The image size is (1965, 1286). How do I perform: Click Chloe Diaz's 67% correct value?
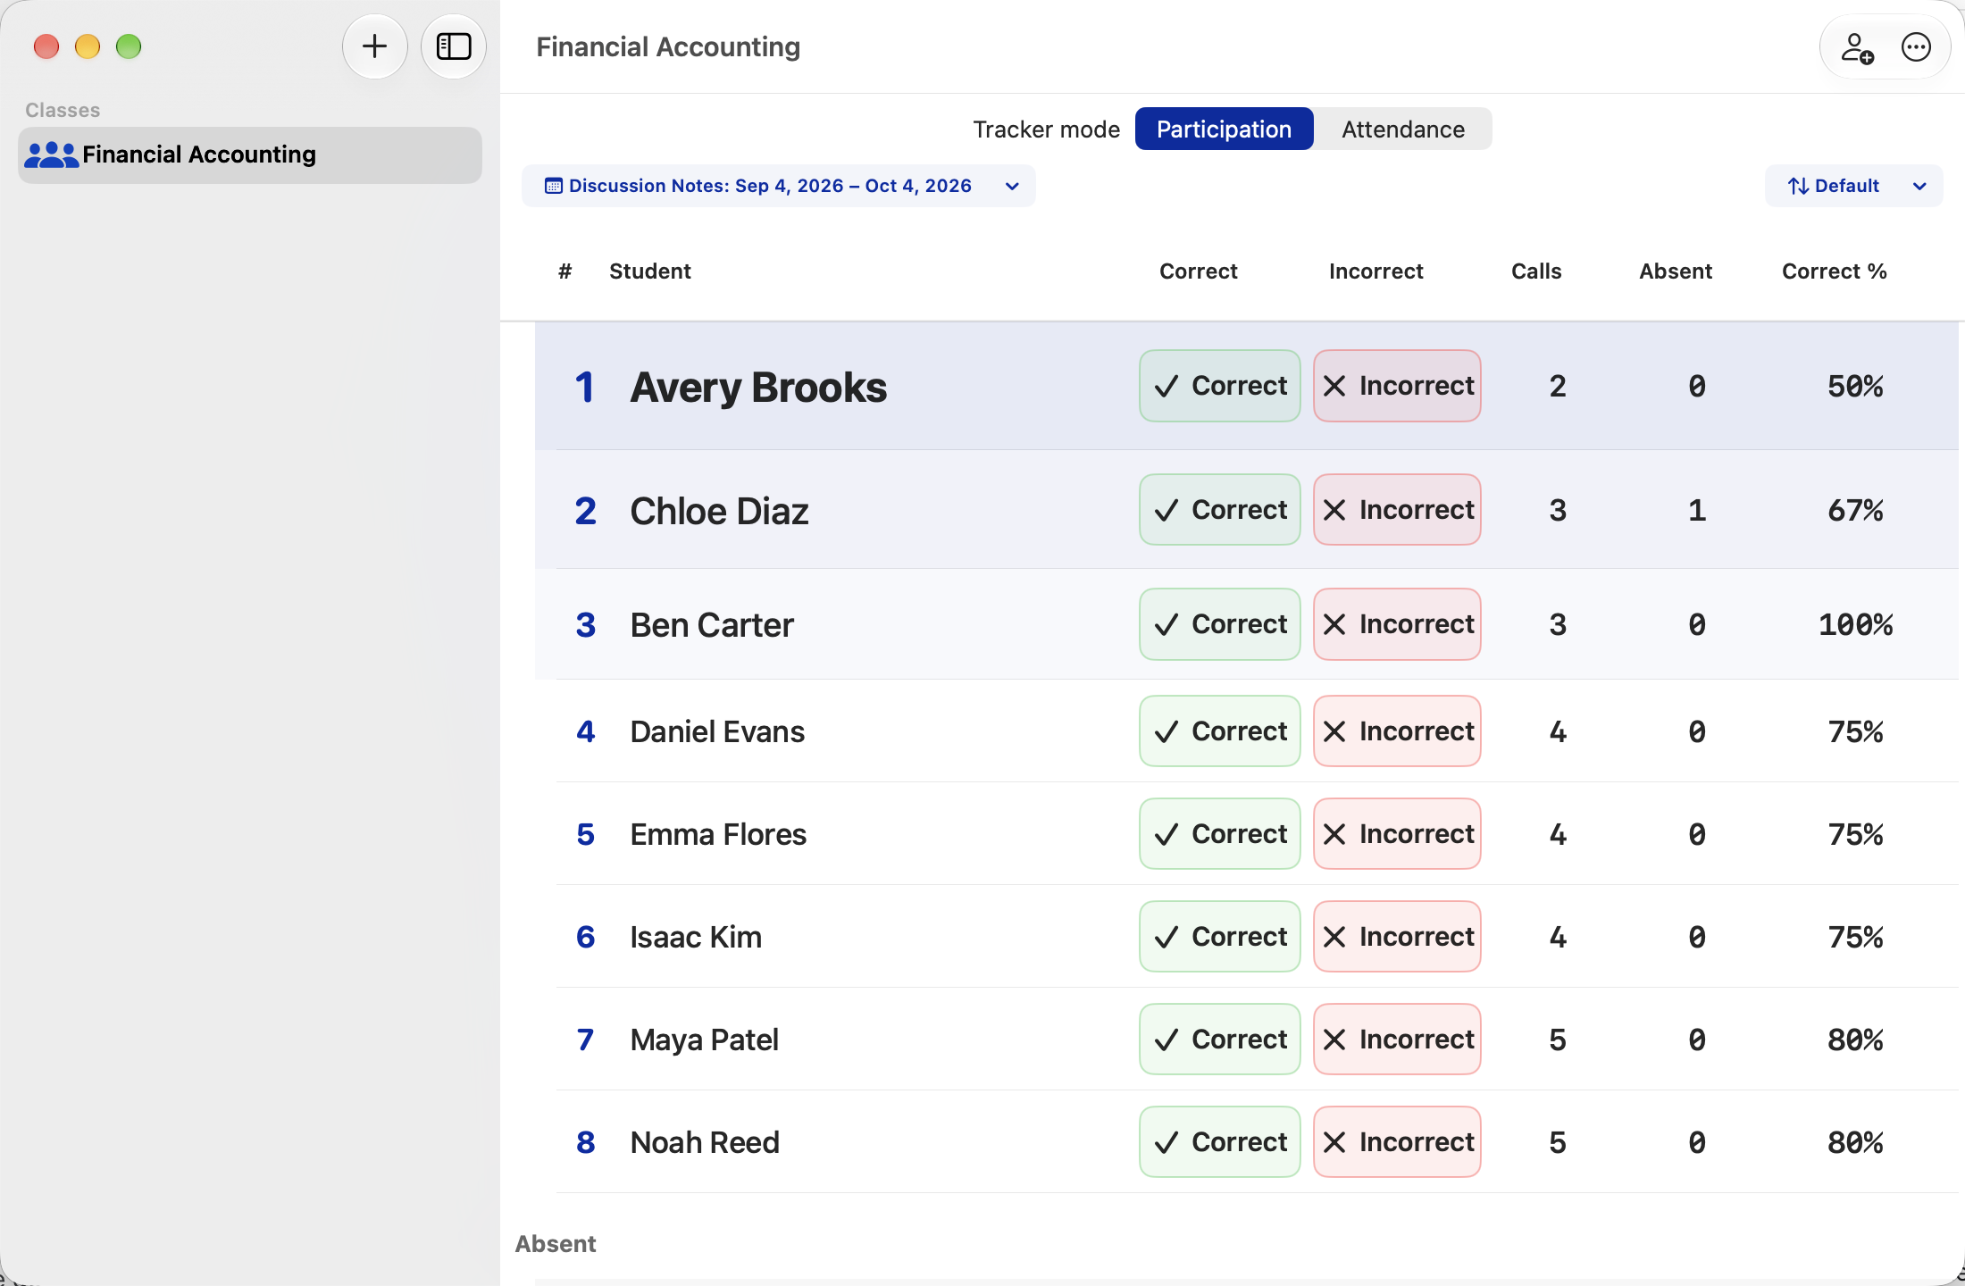pyautogui.click(x=1856, y=510)
